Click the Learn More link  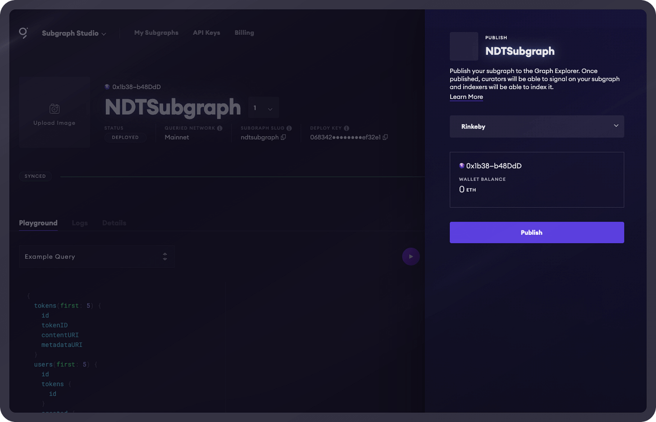(466, 96)
